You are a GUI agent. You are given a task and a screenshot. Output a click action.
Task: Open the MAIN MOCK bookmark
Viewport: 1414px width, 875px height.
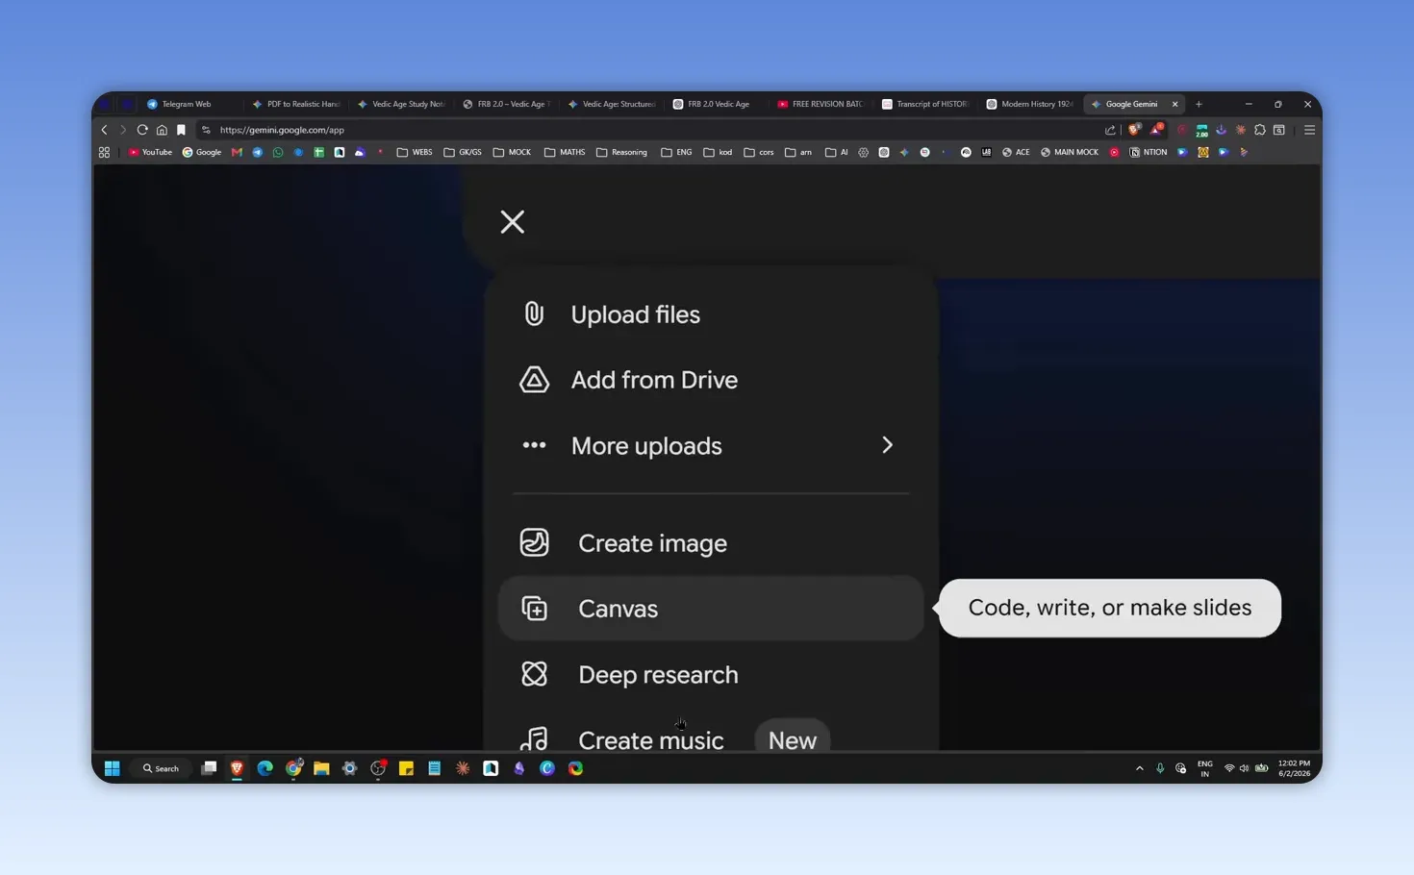coord(1070,152)
